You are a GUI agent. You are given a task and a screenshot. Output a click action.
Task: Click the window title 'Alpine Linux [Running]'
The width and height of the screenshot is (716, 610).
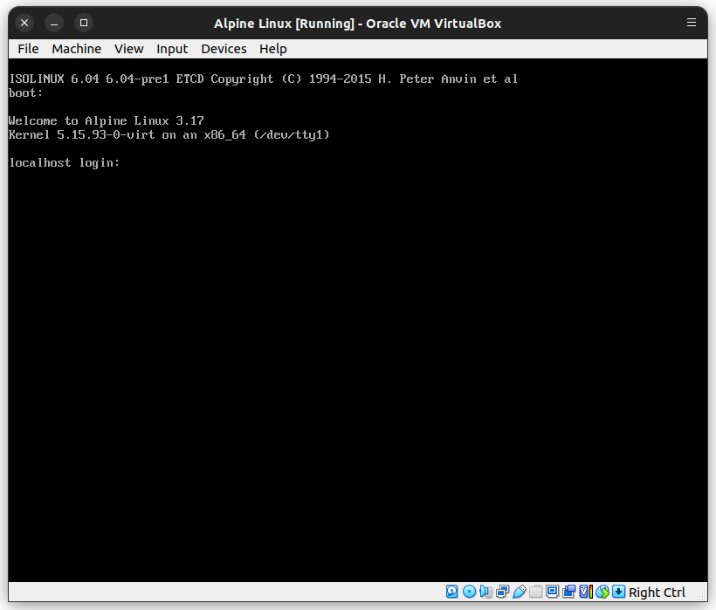click(x=284, y=24)
